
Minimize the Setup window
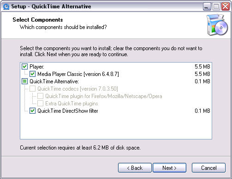click(x=207, y=6)
